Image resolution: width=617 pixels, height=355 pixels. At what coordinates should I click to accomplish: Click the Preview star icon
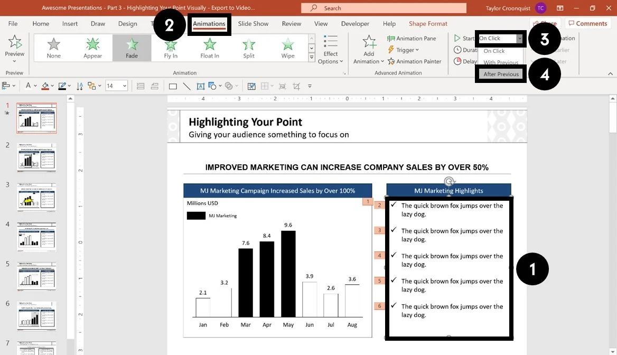pos(15,42)
